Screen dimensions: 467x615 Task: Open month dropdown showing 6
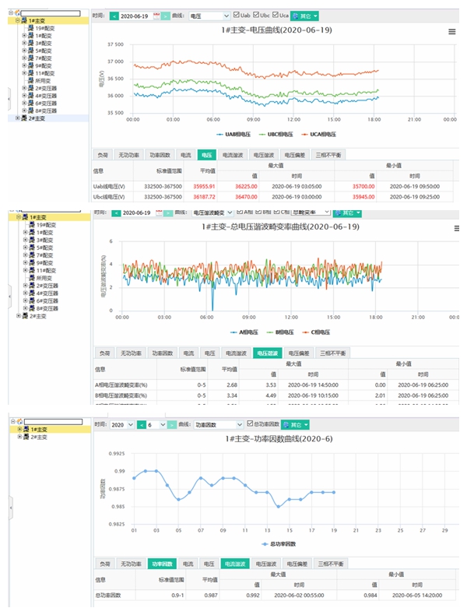[156, 425]
